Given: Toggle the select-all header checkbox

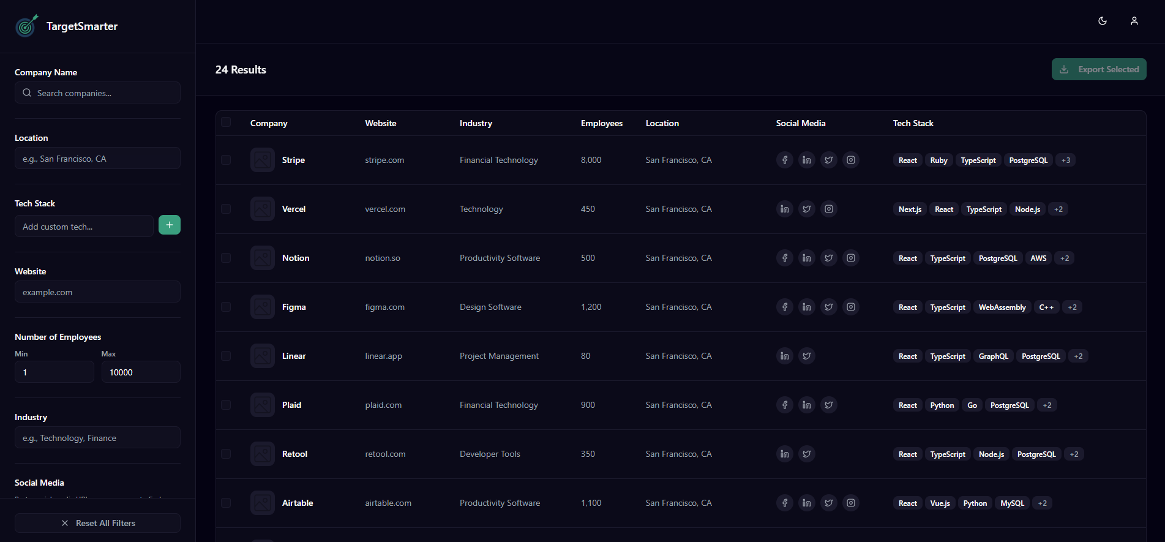Looking at the screenshot, I should click(226, 122).
